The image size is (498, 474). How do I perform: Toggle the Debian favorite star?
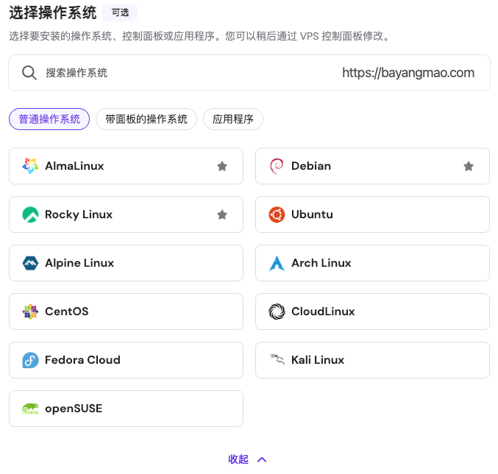point(469,166)
